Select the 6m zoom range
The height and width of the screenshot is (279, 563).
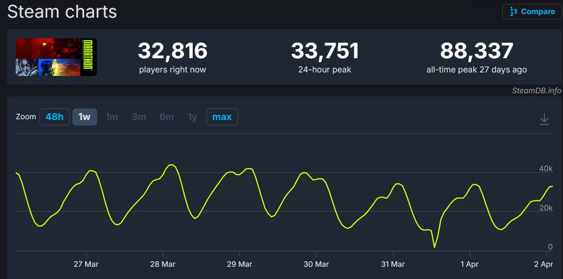click(167, 117)
